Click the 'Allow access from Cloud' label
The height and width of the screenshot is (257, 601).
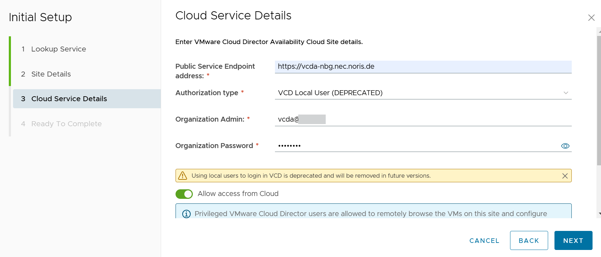click(x=238, y=194)
